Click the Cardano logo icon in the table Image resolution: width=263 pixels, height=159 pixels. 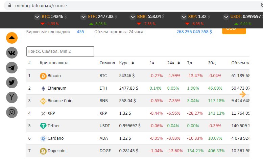[43, 138]
